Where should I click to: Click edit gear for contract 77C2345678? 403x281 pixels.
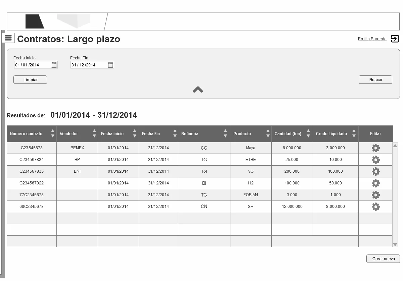pos(375,195)
